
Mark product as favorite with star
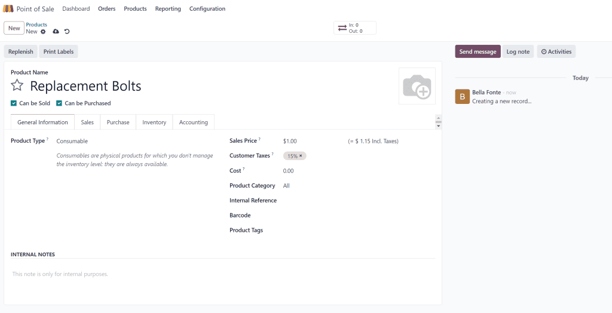[17, 86]
